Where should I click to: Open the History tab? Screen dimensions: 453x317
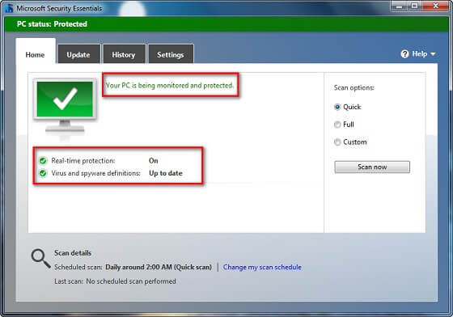pyautogui.click(x=124, y=54)
